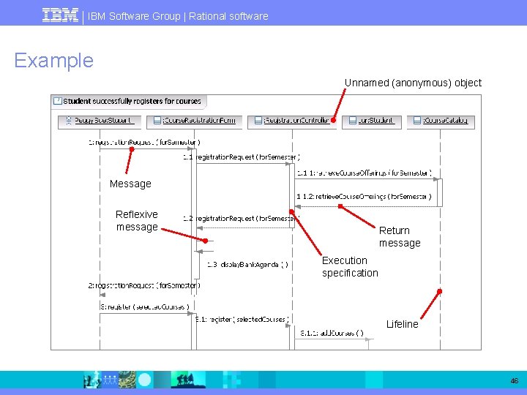Select the 1.1.1 retrieveCourseOfferings message label
Screen dimensions: 527x395
(364, 173)
